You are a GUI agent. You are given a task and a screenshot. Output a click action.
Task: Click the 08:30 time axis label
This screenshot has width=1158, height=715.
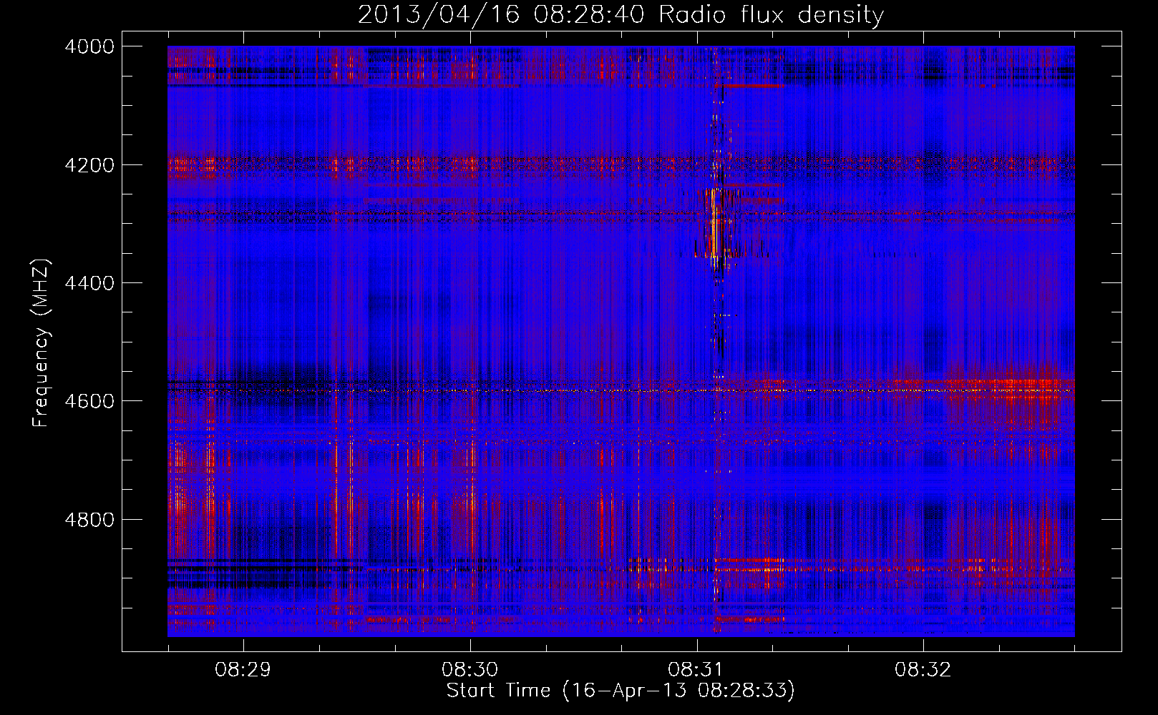pyautogui.click(x=469, y=669)
